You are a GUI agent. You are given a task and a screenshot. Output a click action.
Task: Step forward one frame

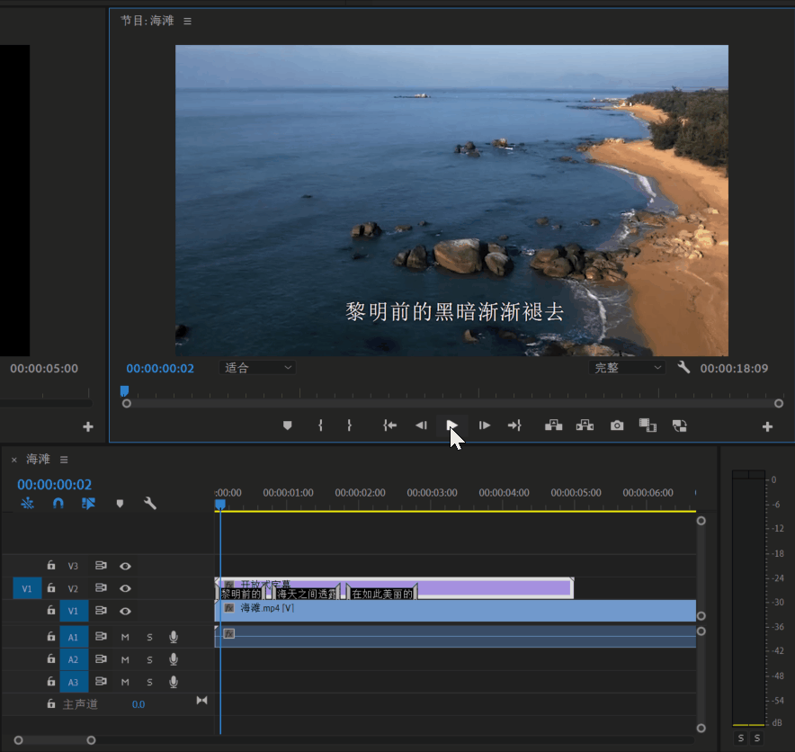(x=484, y=425)
